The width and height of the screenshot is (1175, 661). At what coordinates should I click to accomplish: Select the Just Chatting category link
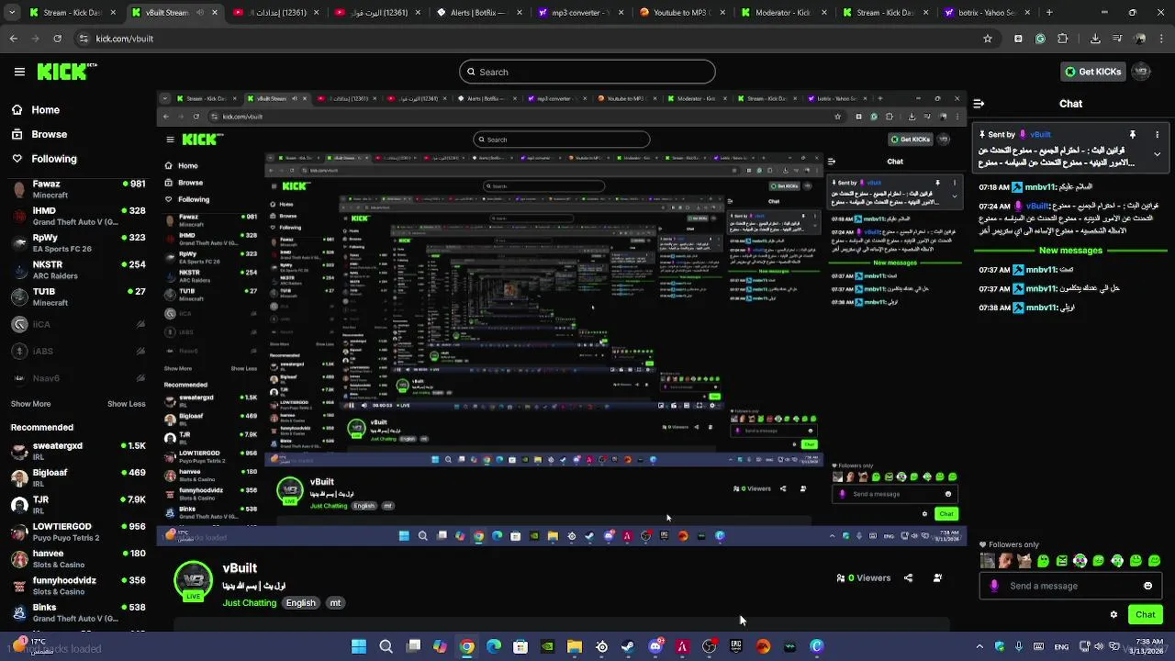tap(249, 603)
